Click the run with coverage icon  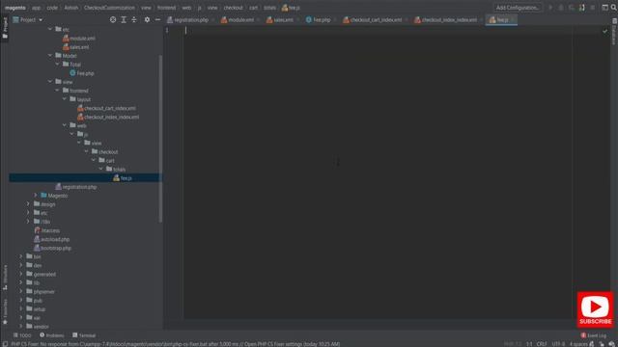click(572, 8)
